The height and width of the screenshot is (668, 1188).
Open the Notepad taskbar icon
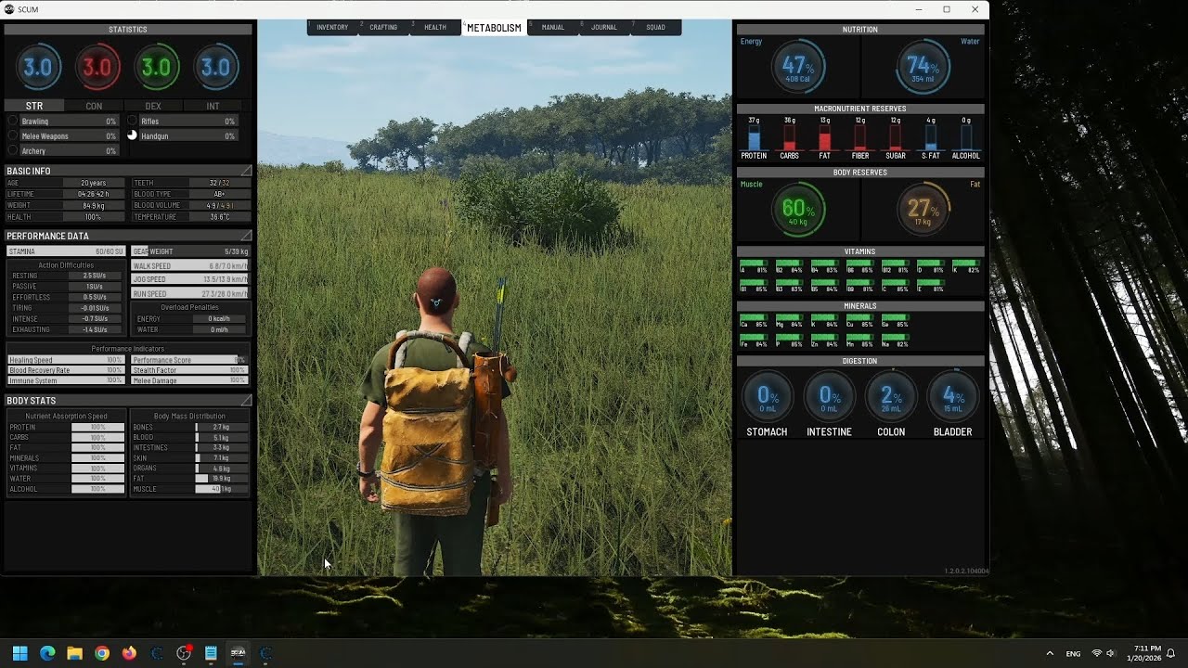[x=211, y=653]
